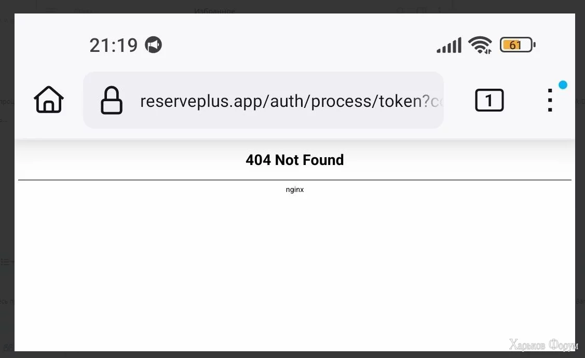Click the cellular signal bars icon
Viewport: 585px width, 358px height.
449,45
